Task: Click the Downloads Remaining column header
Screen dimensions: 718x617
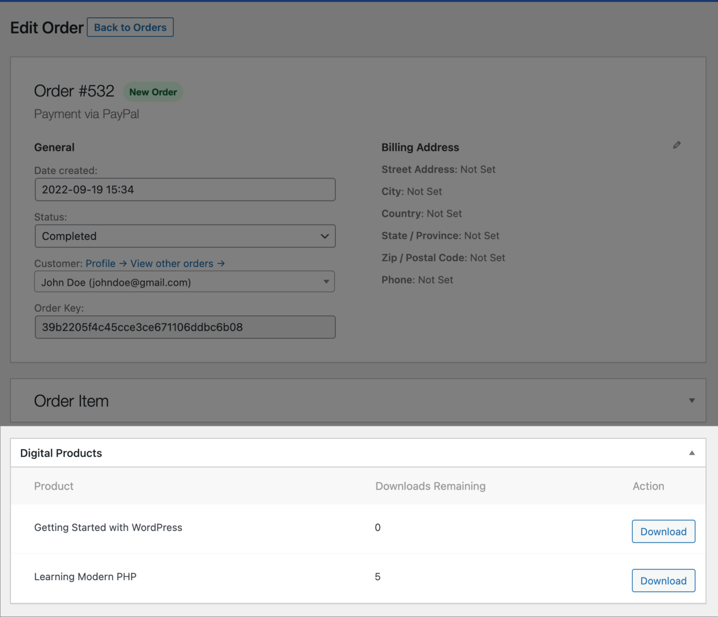Action: [x=430, y=486]
